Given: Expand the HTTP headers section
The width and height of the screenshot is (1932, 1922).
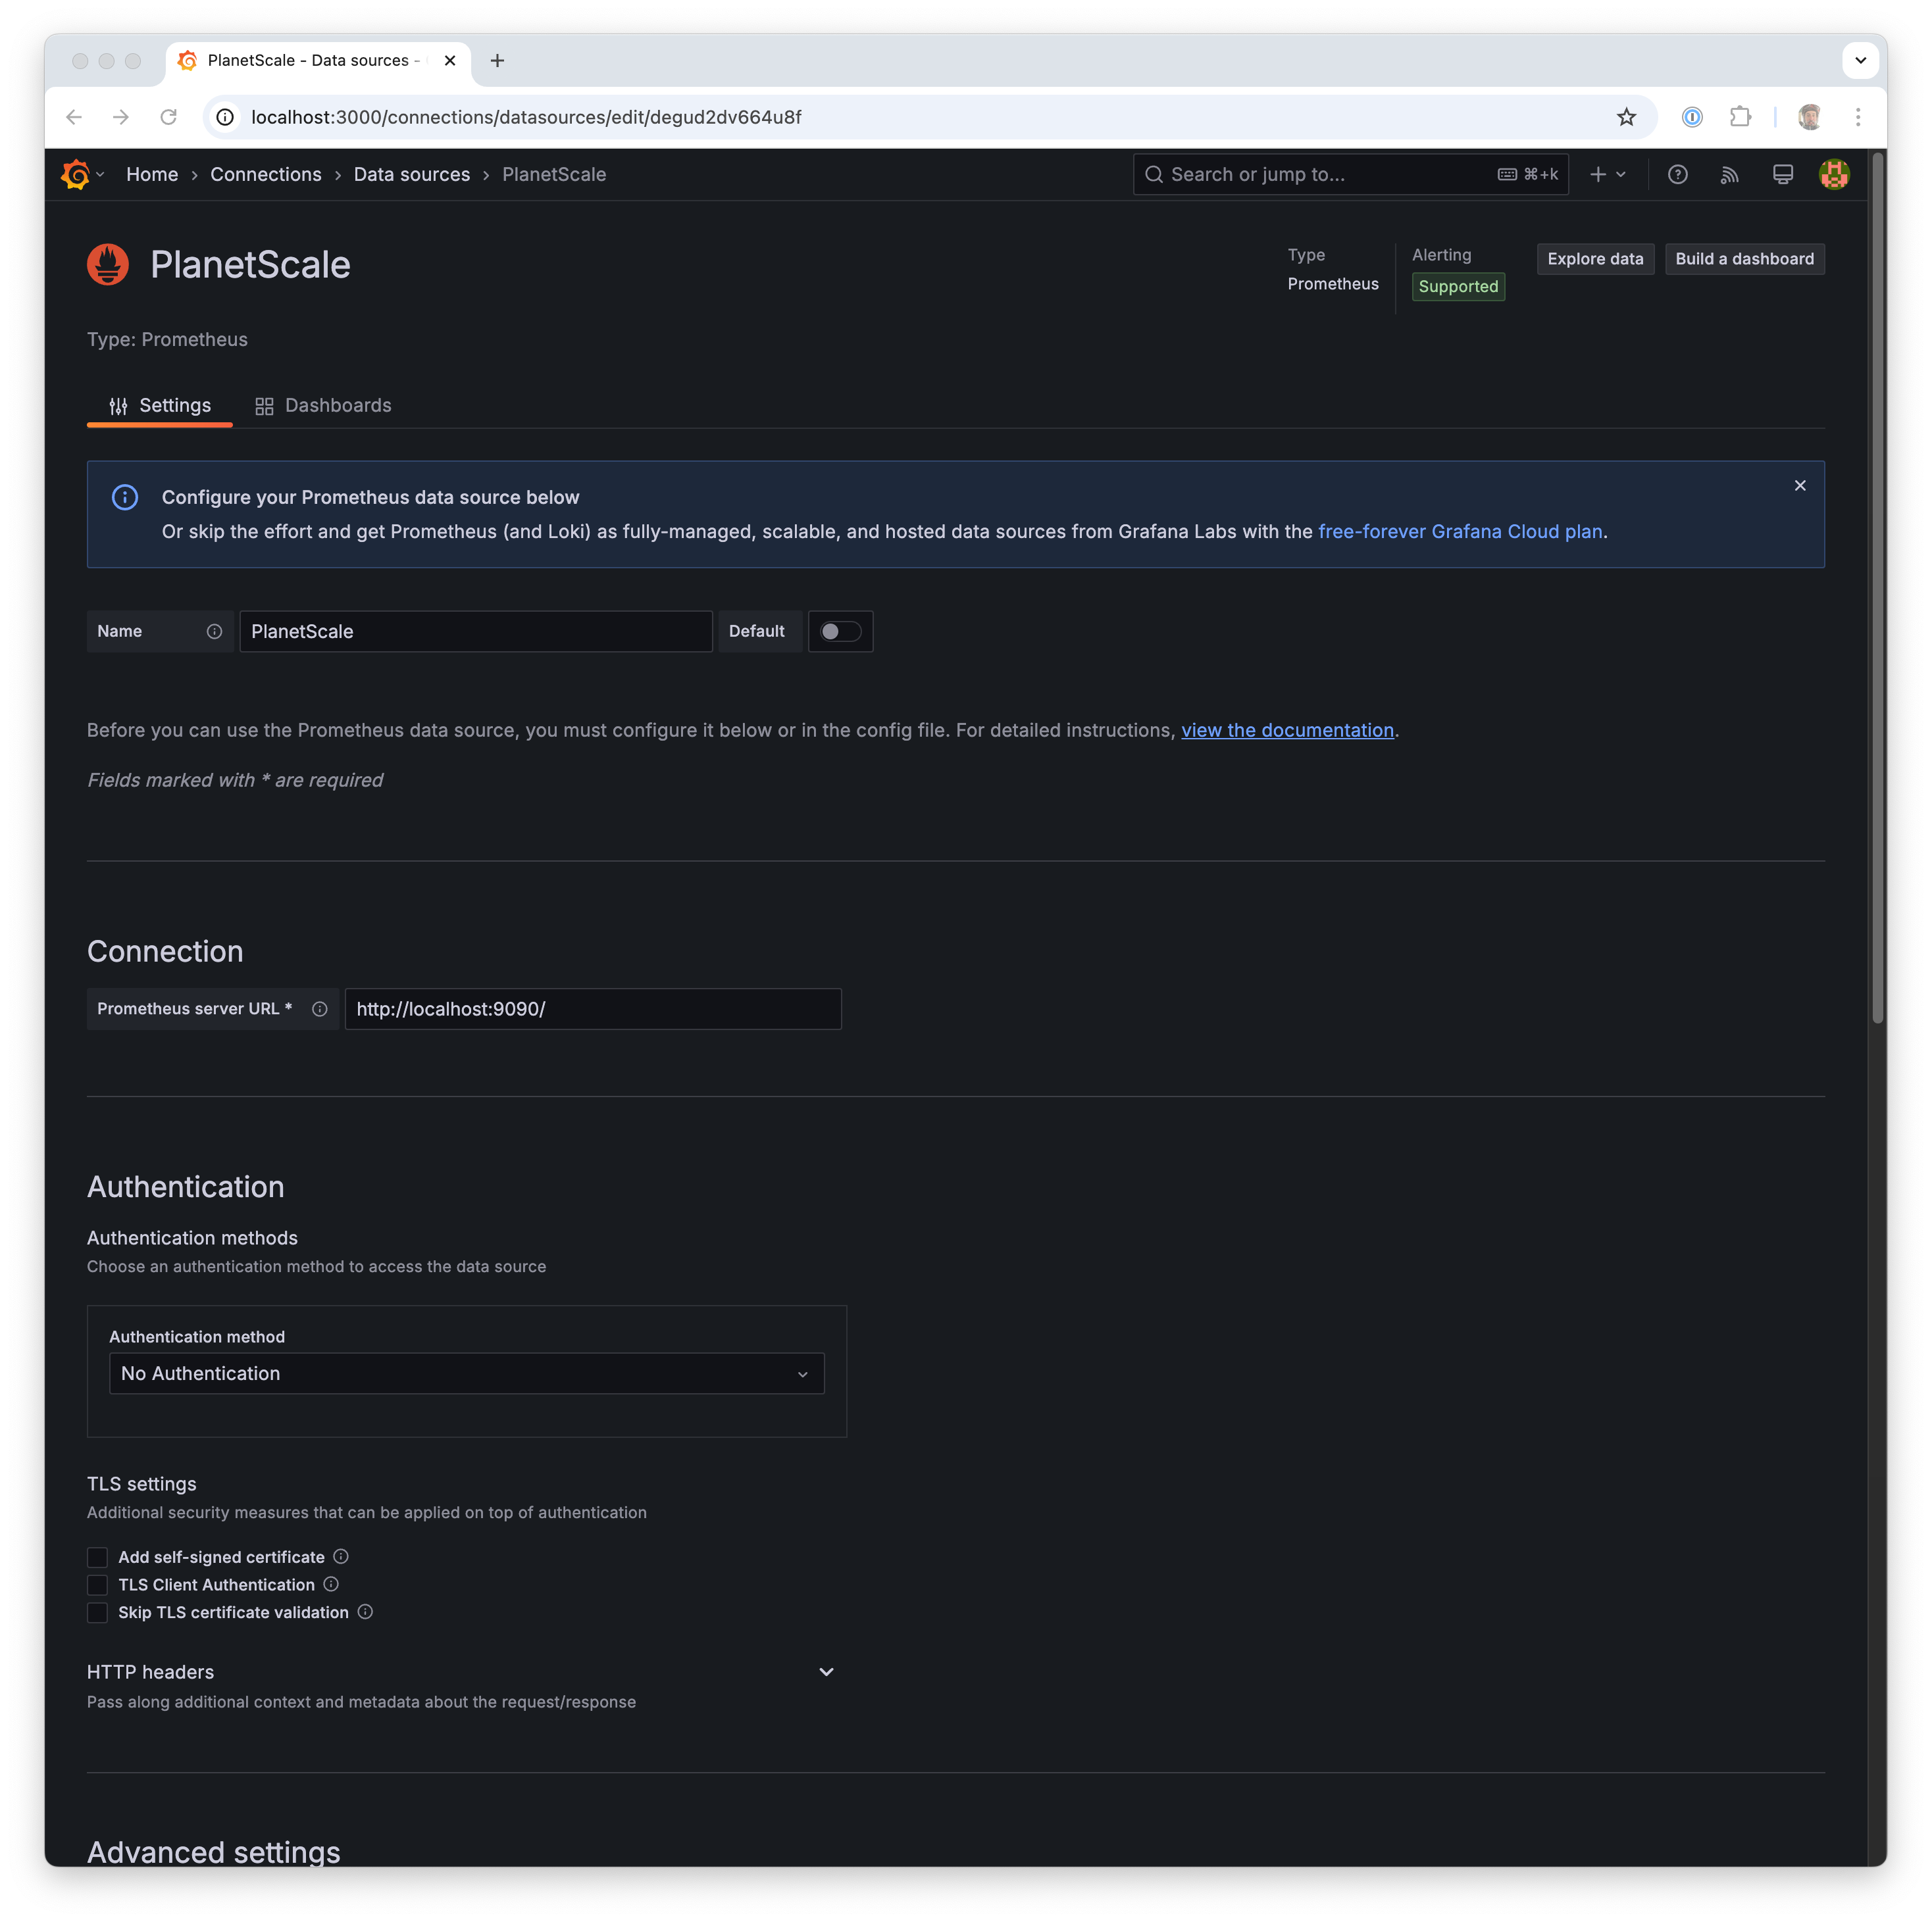Looking at the screenshot, I should [826, 1671].
